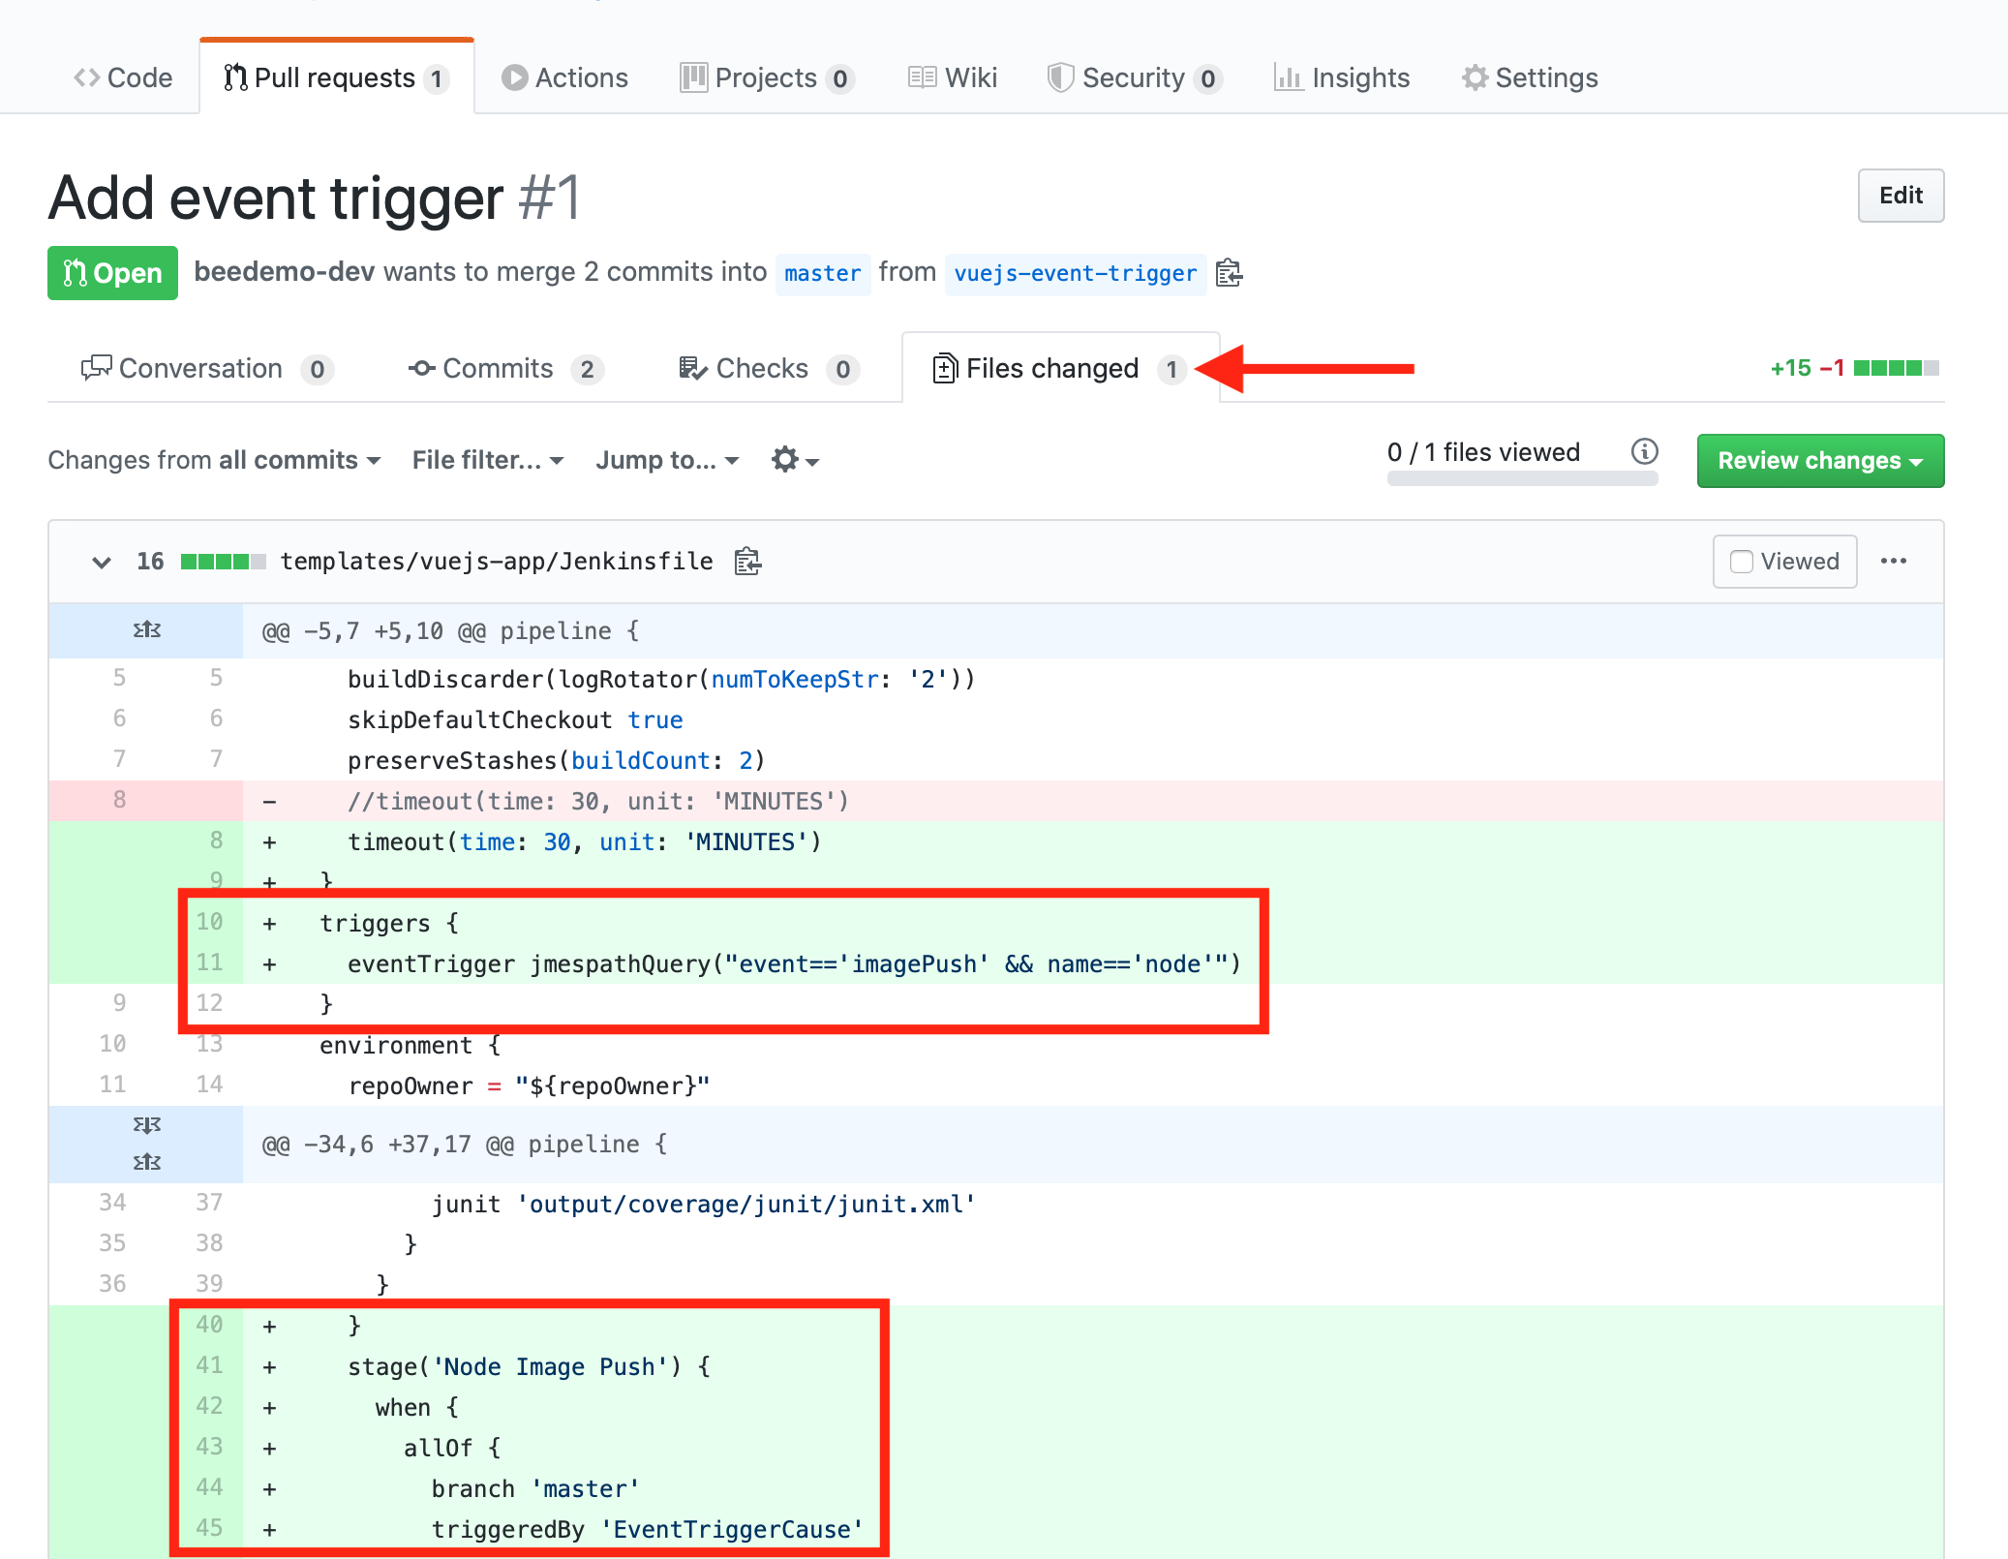Image resolution: width=2008 pixels, height=1559 pixels.
Task: Open the three-dot file options menu
Action: [x=1894, y=562]
